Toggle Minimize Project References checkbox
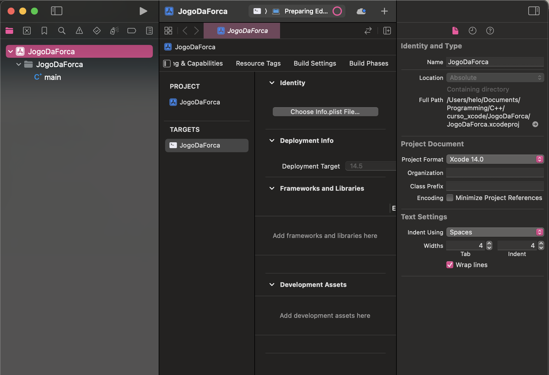 450,198
